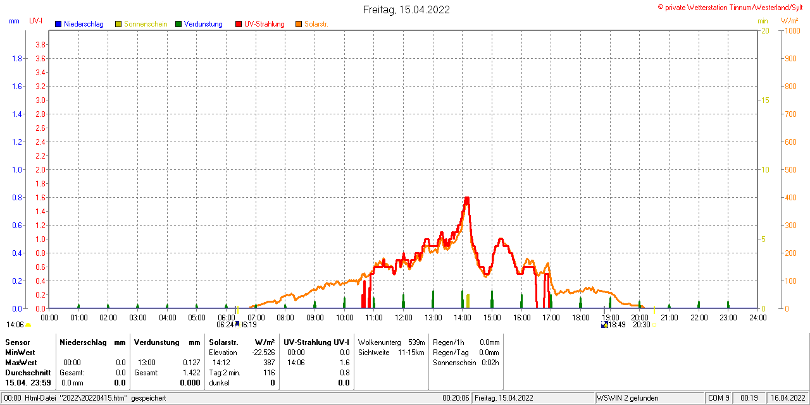The height and width of the screenshot is (405, 810).
Task: Click 'Freitag, 15.04.2022' in the status bar
Action: coord(504,398)
